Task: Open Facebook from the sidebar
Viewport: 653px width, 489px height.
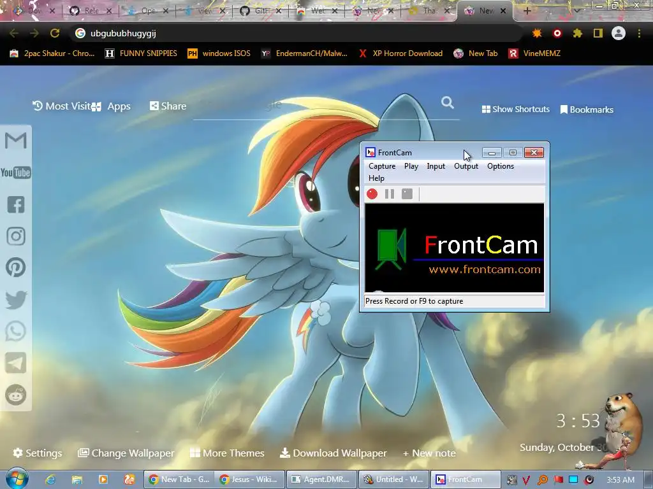Action: (x=16, y=204)
